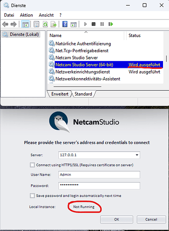Select the Netcam Studio Server service row
169x231 pixels.
77,58
